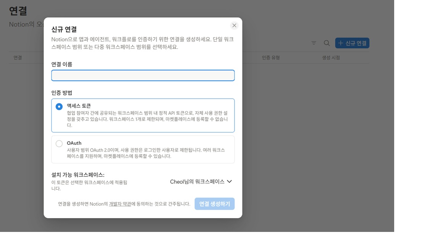The image size is (440, 248).
Task: Click the 연결 column header in the table
Action: [18, 58]
